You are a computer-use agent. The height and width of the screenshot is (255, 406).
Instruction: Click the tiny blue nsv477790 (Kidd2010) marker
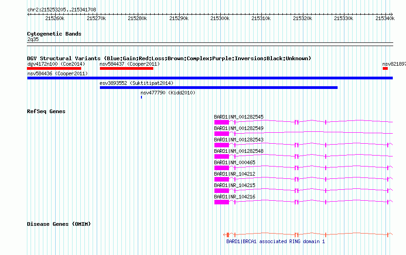[x=141, y=97]
